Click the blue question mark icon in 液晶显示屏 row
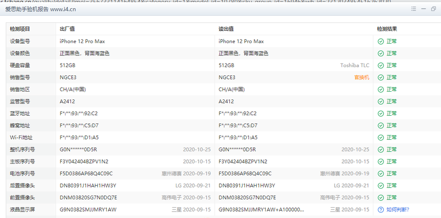441x218 pixels. (x=381, y=210)
